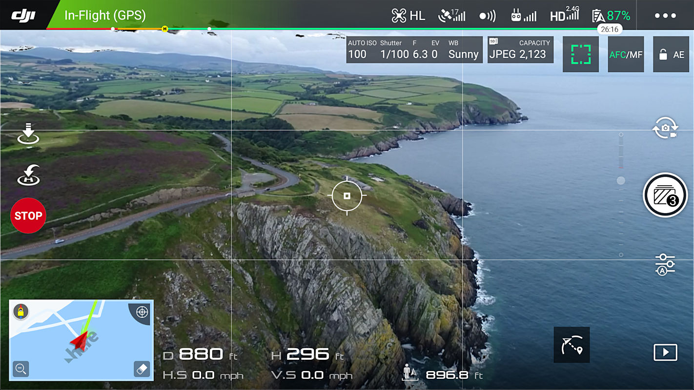Tap the gimbal pitch slider handle
Viewport: 694px width, 390px height.
point(621,181)
